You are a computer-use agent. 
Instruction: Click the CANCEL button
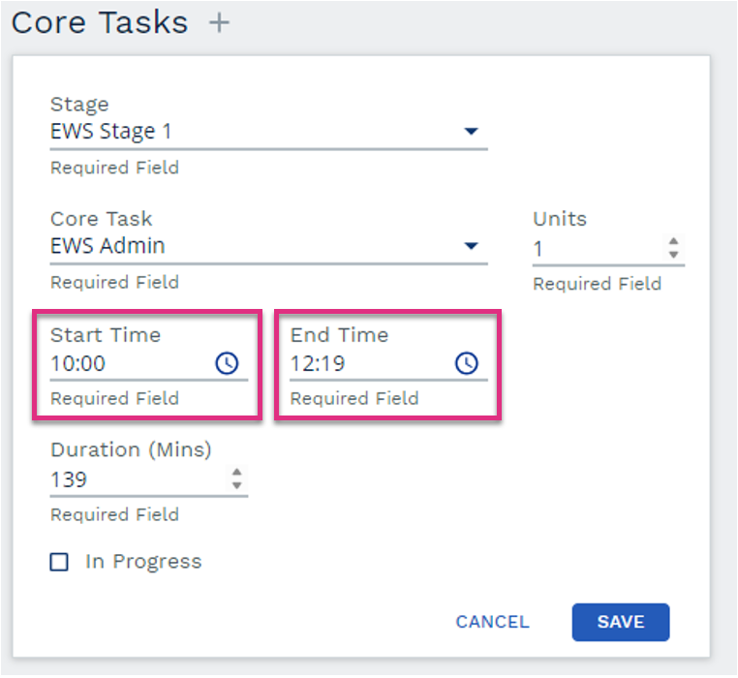coord(492,622)
